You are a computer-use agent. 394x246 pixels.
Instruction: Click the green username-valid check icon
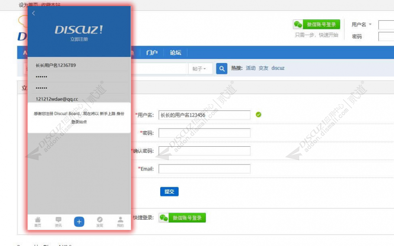[258, 114]
